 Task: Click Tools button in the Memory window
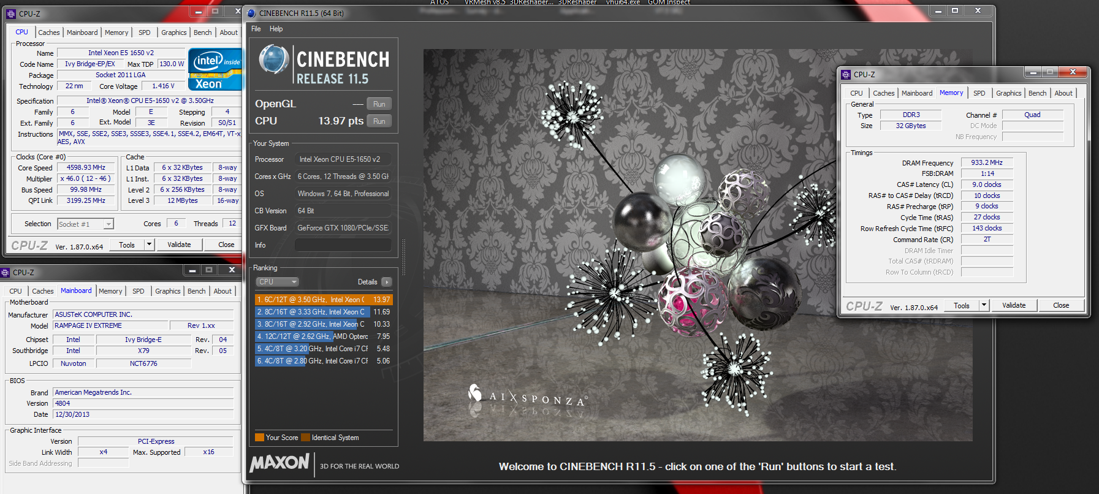point(962,305)
